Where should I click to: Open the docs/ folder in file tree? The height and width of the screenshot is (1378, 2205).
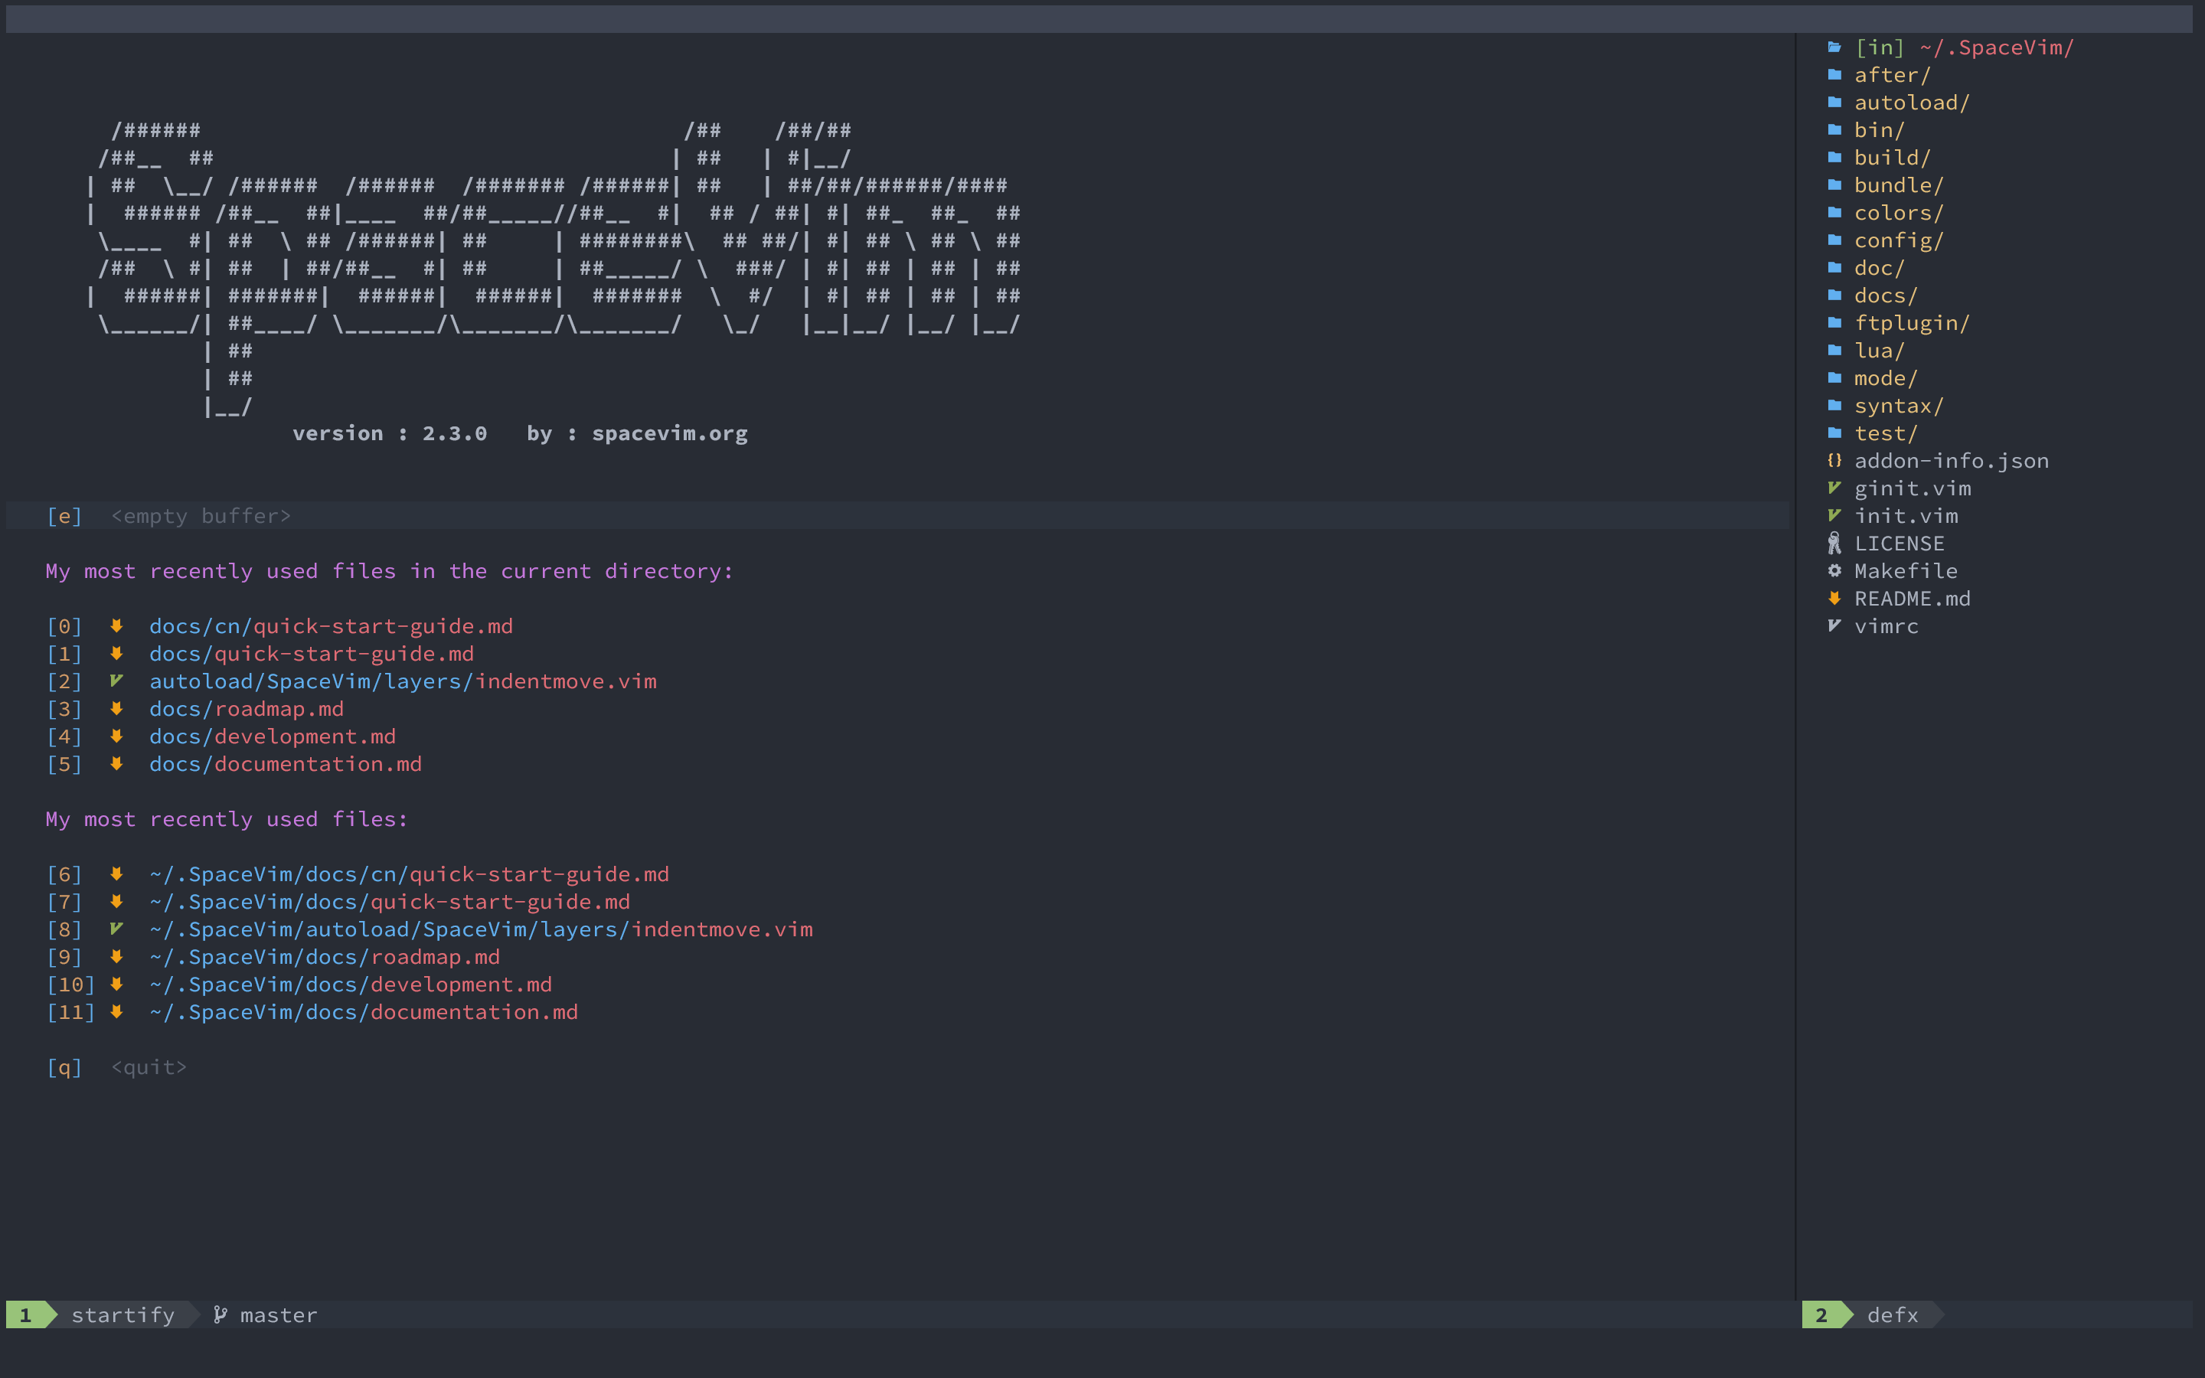1886,296
